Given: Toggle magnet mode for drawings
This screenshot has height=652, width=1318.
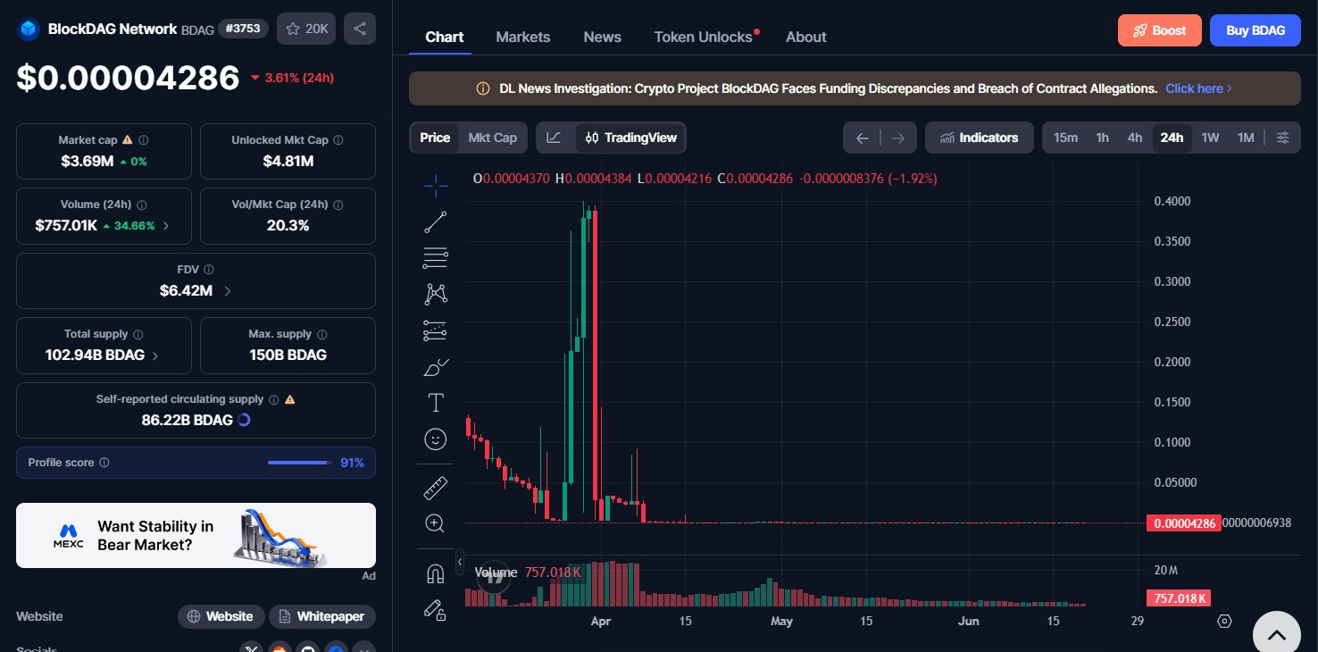Looking at the screenshot, I should point(436,573).
